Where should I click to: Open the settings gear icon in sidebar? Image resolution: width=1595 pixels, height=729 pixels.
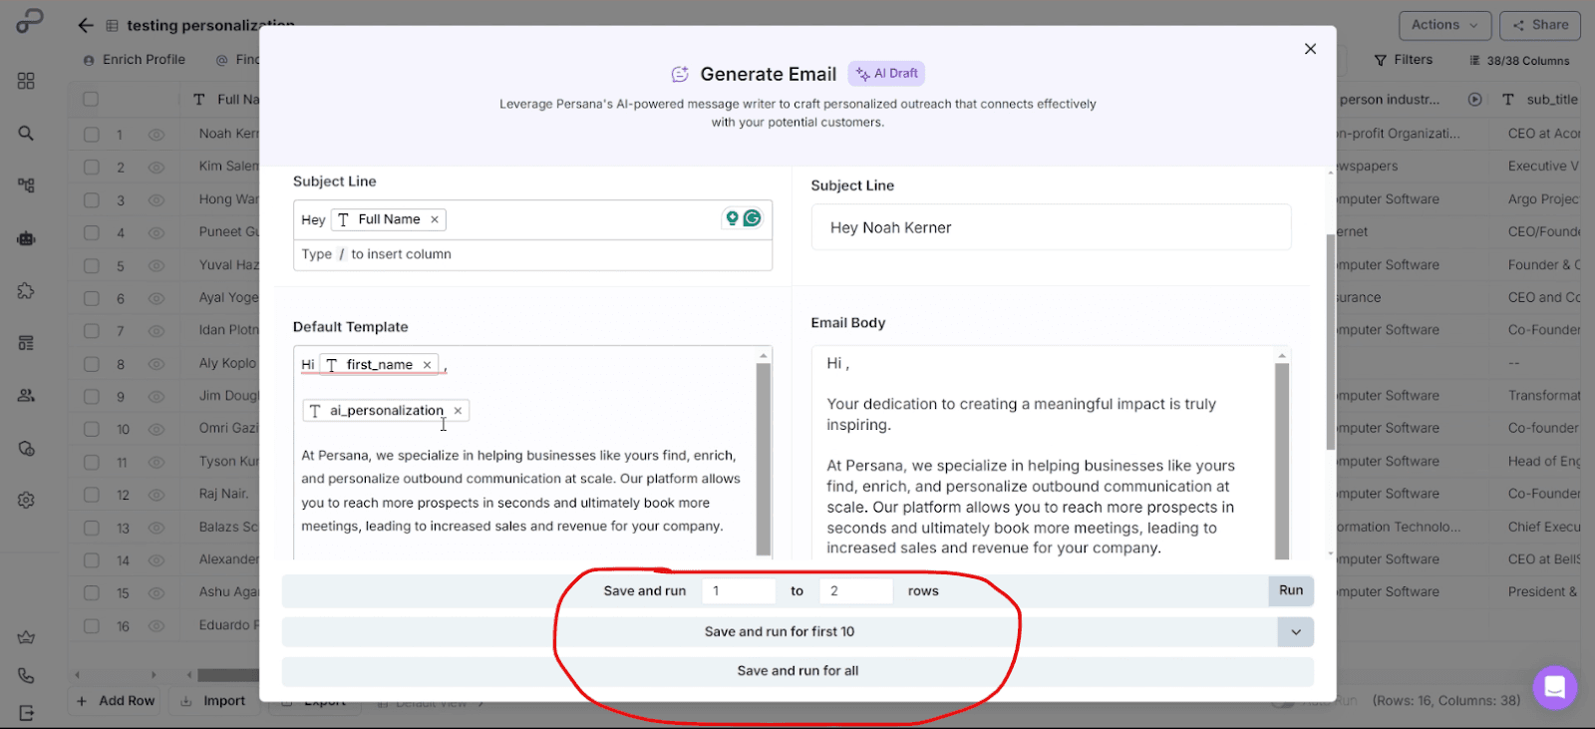click(26, 501)
